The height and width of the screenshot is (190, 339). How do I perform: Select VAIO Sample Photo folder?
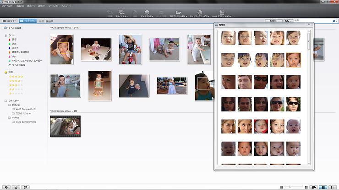(26, 109)
